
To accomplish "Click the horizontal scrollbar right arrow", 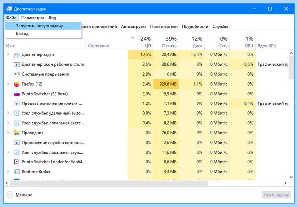I will (x=285, y=183).
